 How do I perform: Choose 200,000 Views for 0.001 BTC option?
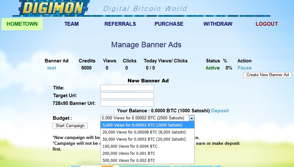click(x=147, y=153)
